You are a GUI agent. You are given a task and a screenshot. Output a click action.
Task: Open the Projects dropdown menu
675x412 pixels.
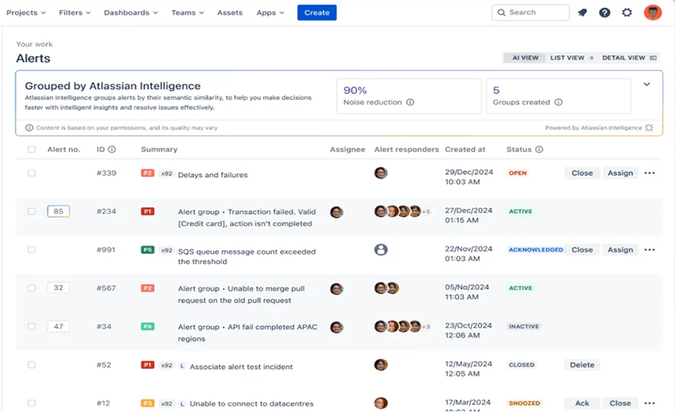(26, 12)
